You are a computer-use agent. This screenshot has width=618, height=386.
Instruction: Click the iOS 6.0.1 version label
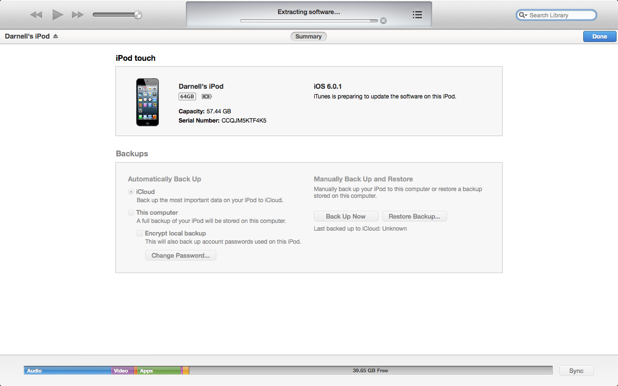[x=327, y=86]
